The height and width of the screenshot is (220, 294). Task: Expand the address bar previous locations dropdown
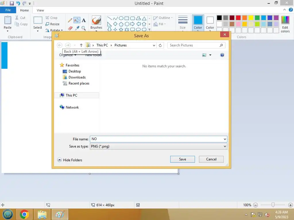[154, 45]
